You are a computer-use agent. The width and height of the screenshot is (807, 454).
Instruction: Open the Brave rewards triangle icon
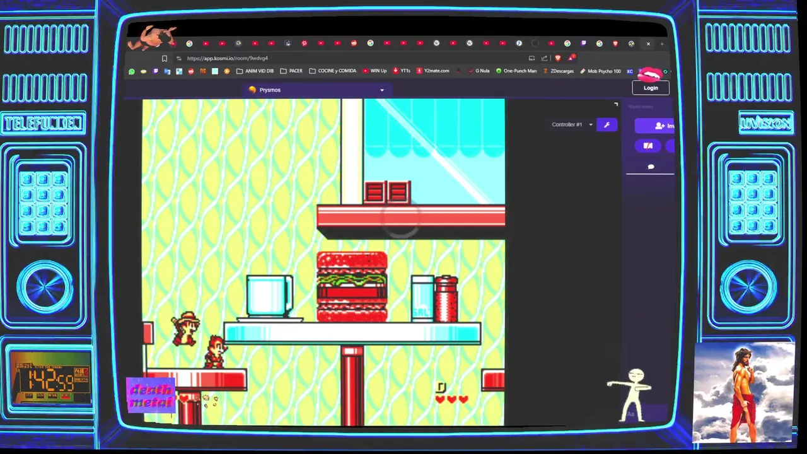point(571,58)
